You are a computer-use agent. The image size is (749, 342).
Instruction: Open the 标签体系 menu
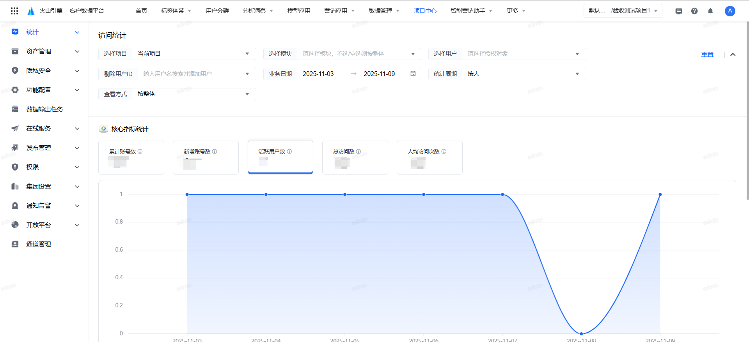[x=176, y=11]
